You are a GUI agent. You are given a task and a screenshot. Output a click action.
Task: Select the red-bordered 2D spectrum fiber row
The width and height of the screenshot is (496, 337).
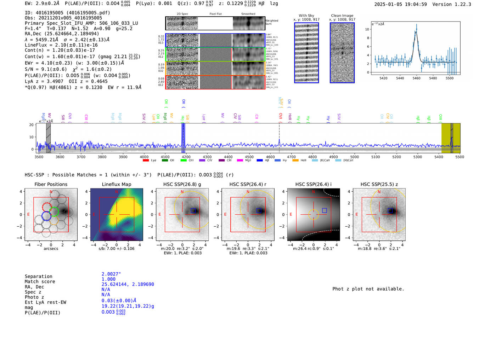click(x=215, y=82)
